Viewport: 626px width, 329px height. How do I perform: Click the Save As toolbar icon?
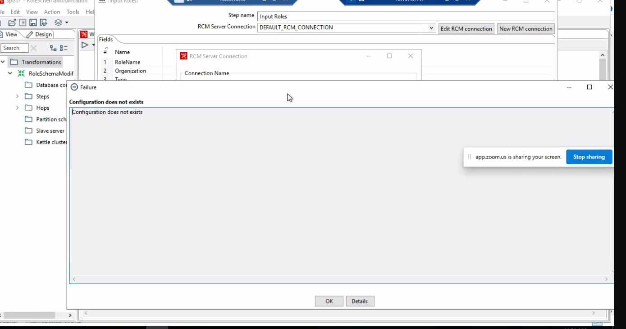[44, 23]
